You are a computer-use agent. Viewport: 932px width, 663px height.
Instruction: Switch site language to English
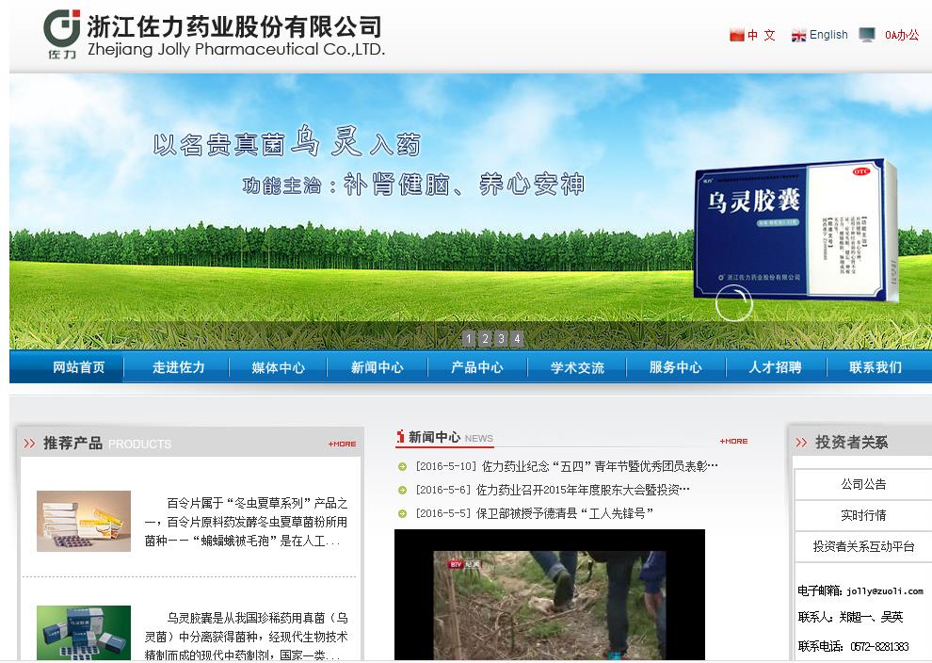tap(828, 35)
